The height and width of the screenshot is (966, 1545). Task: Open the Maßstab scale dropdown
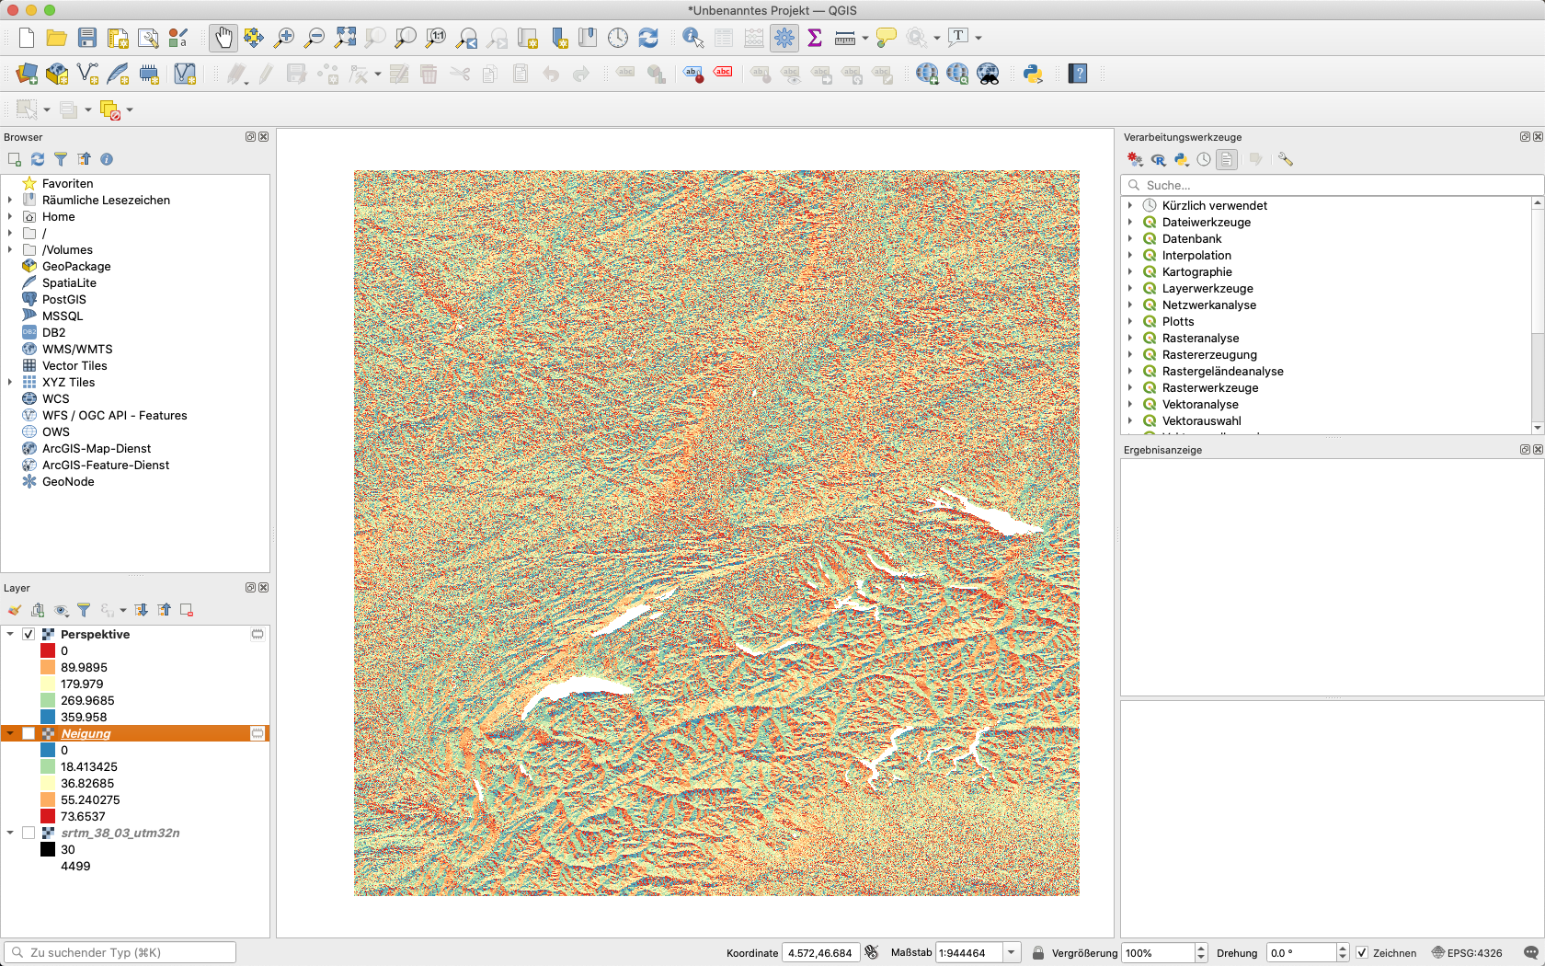pos(1012,953)
